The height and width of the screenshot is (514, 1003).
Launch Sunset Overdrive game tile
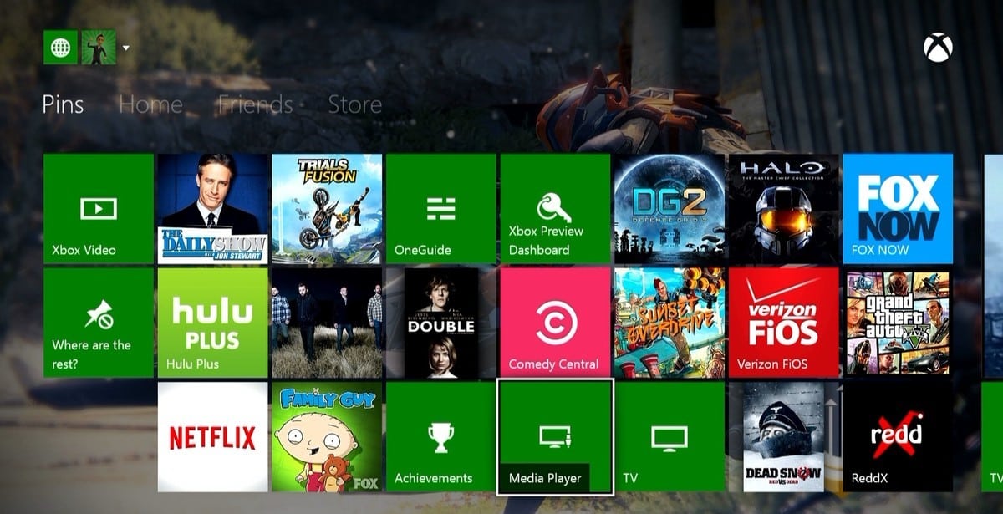[670, 323]
